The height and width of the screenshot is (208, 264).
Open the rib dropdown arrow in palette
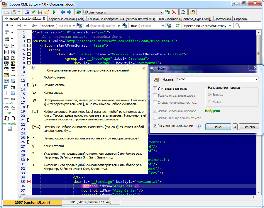click(12, 33)
